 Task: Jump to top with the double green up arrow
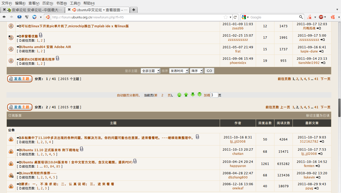(179, 95)
